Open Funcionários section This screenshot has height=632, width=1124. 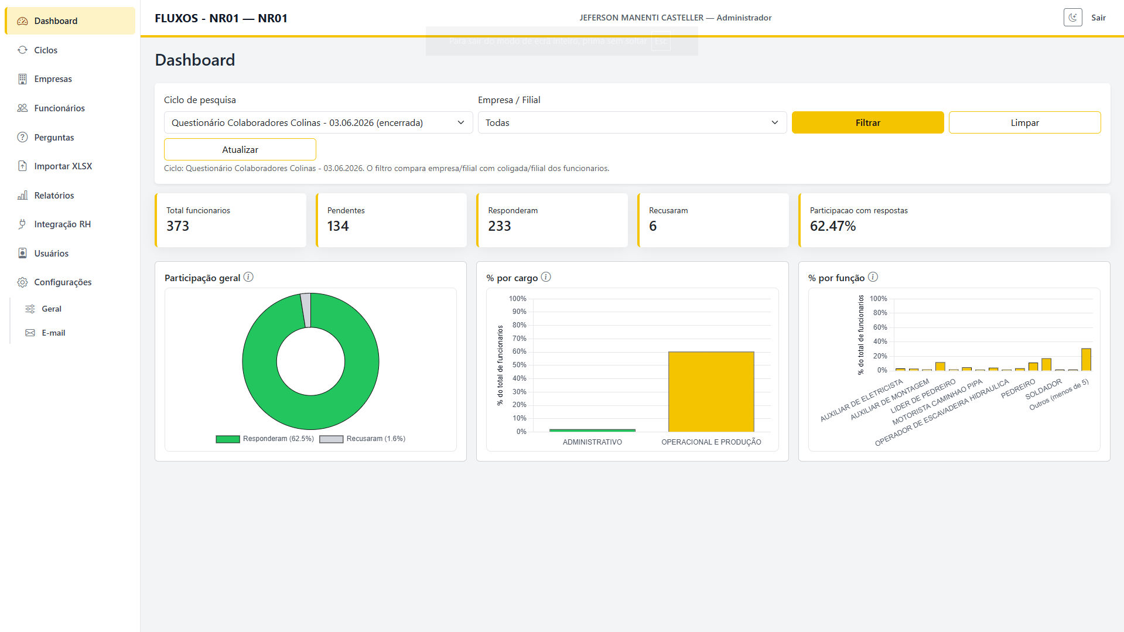pos(70,108)
